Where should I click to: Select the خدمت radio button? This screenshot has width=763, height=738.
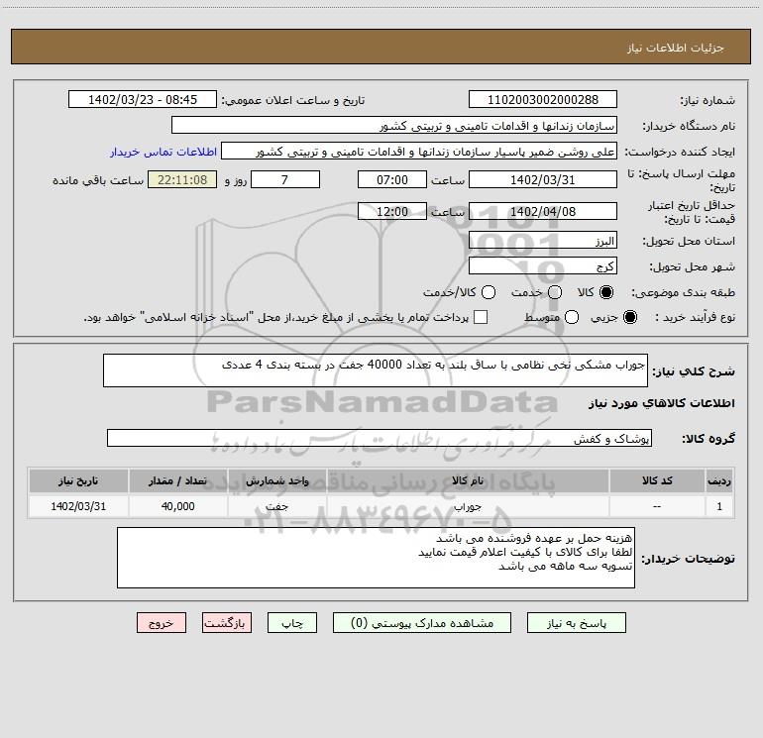point(555,292)
